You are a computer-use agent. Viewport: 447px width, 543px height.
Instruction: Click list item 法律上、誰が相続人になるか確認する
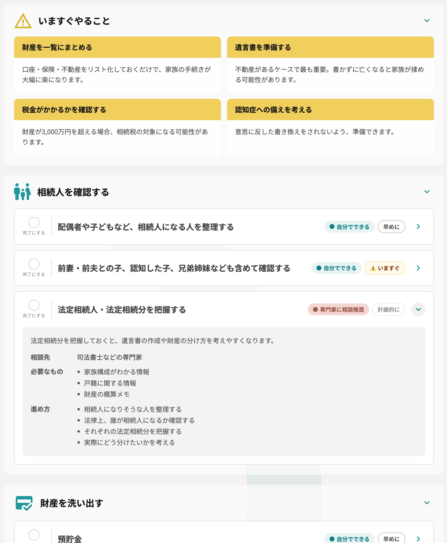point(139,420)
